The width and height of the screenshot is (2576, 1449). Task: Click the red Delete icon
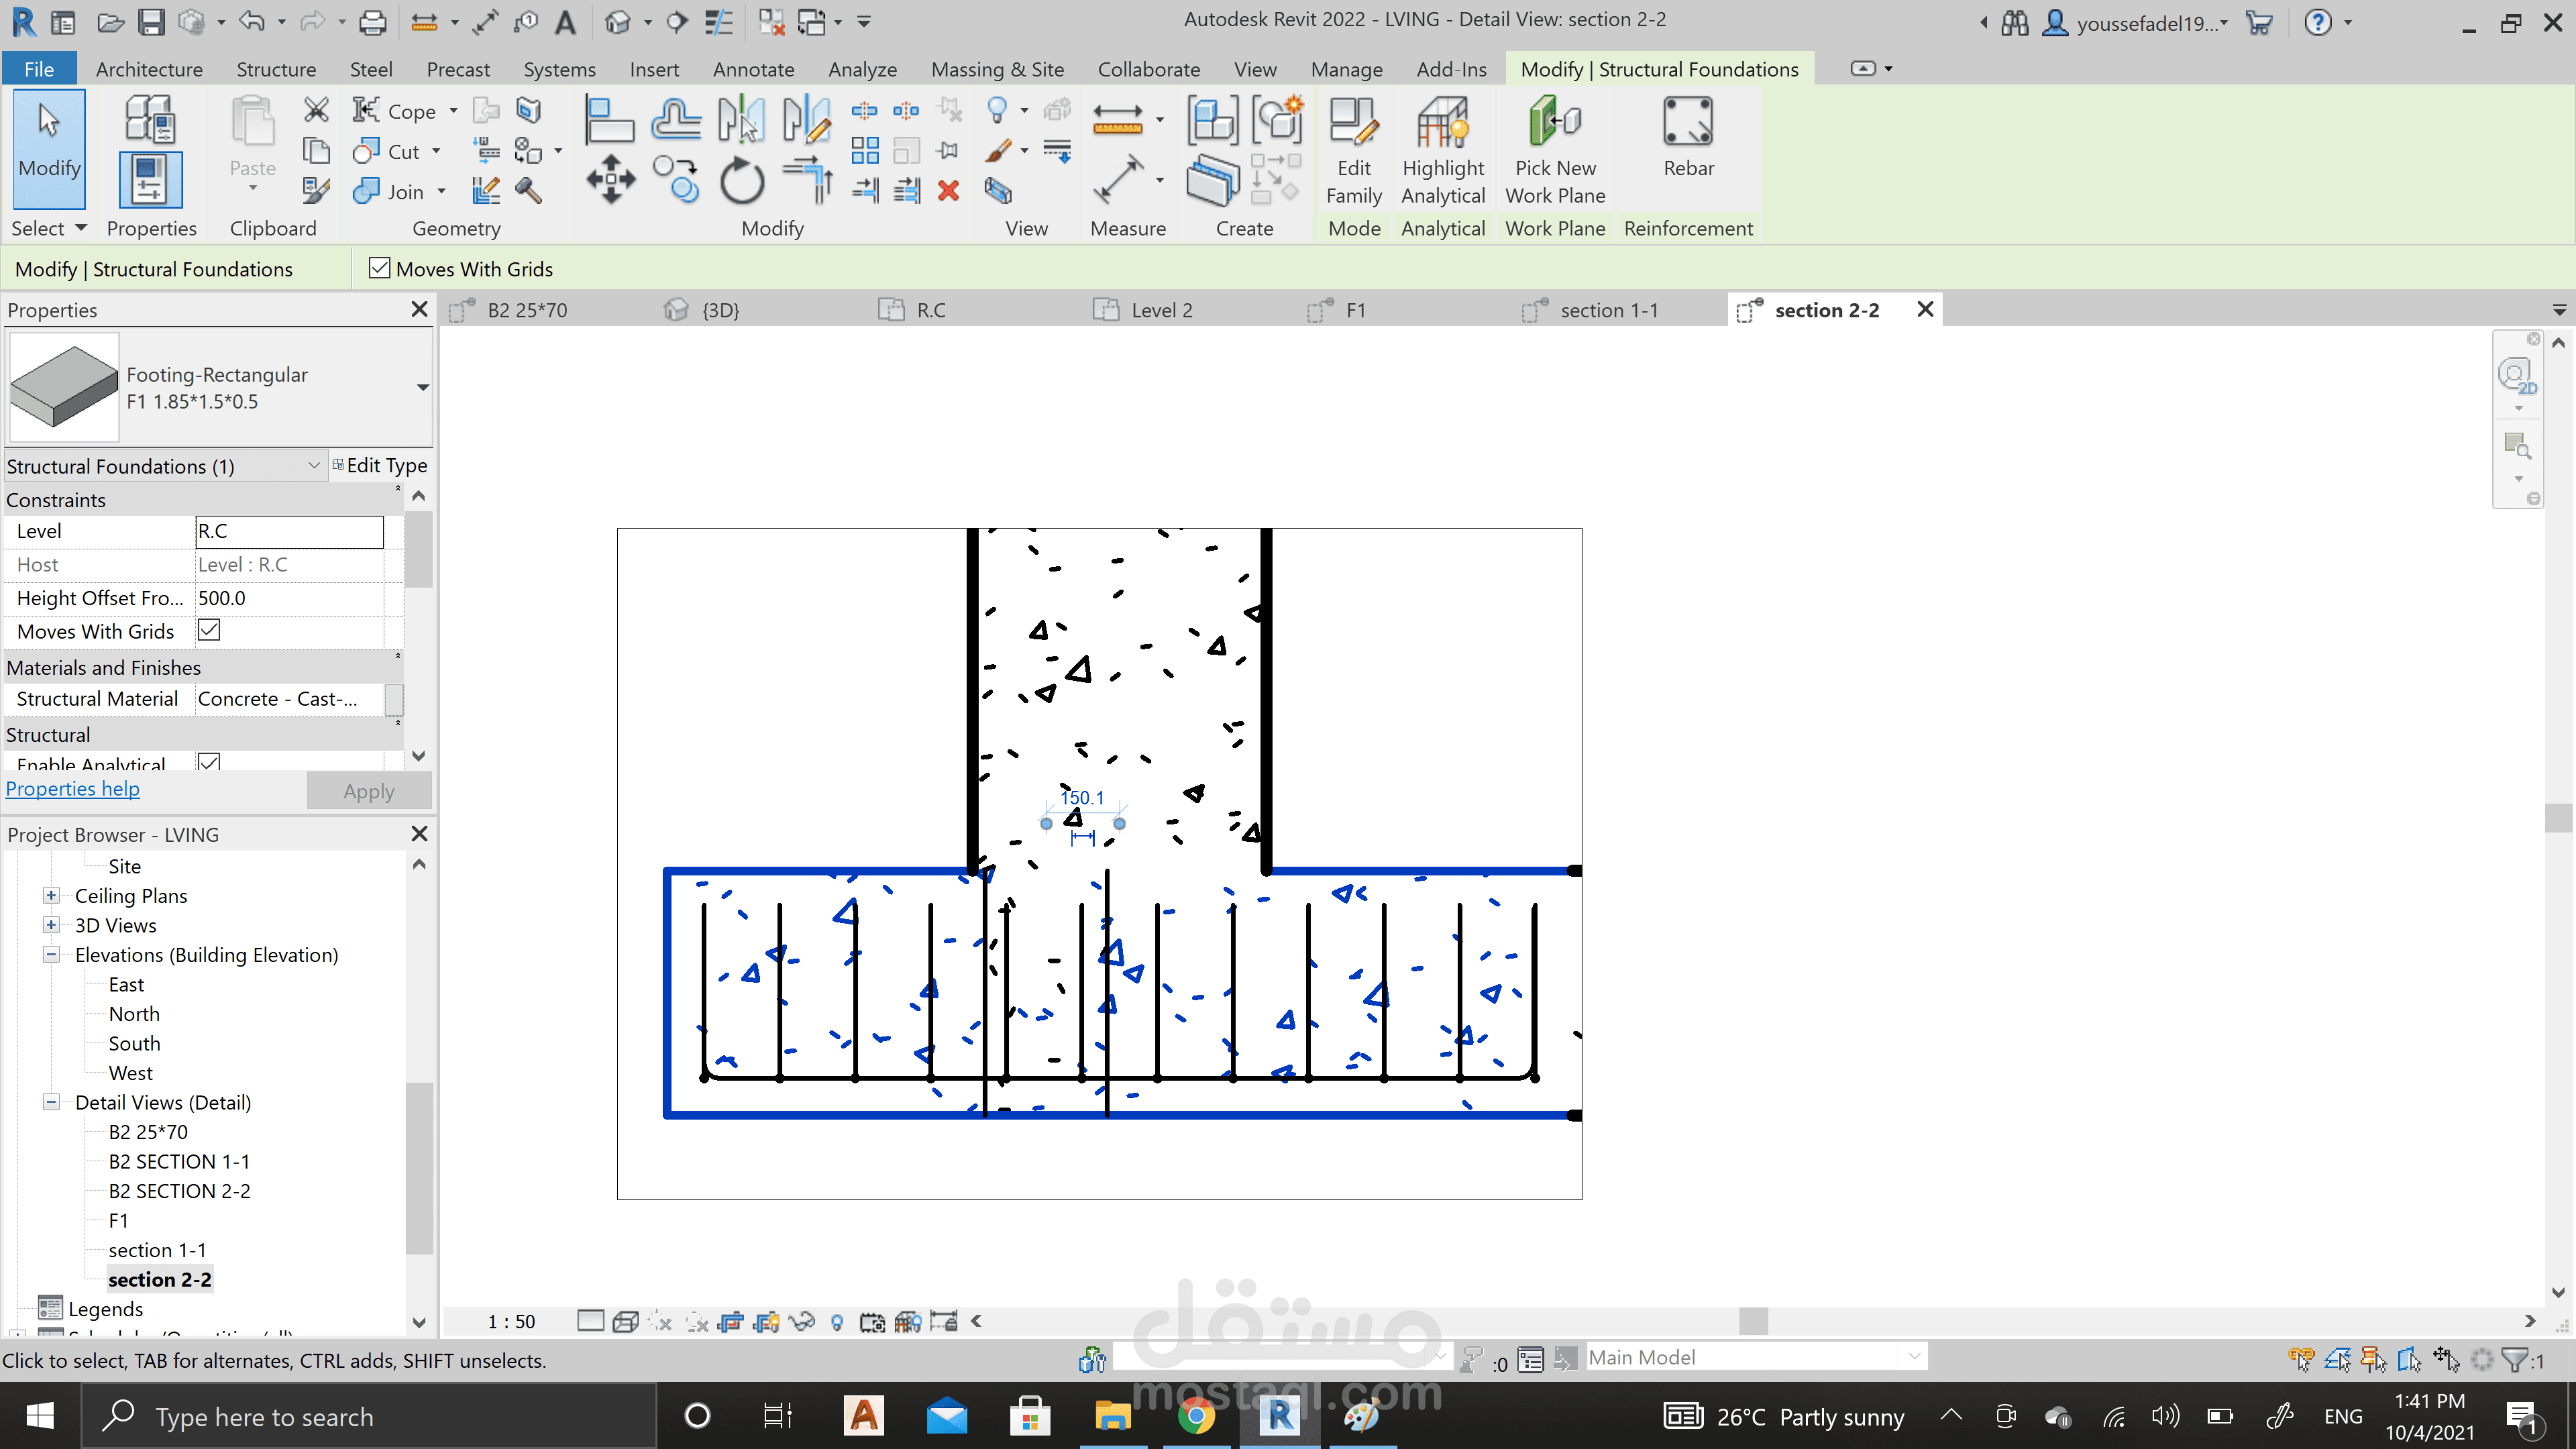pyautogui.click(x=948, y=190)
